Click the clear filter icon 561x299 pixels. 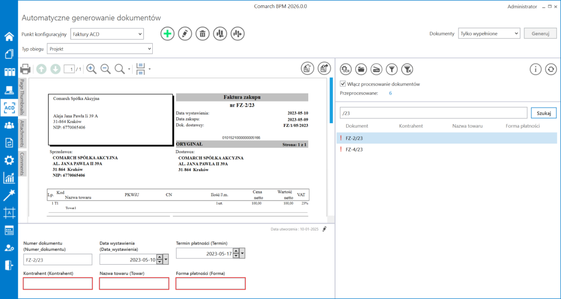407,69
